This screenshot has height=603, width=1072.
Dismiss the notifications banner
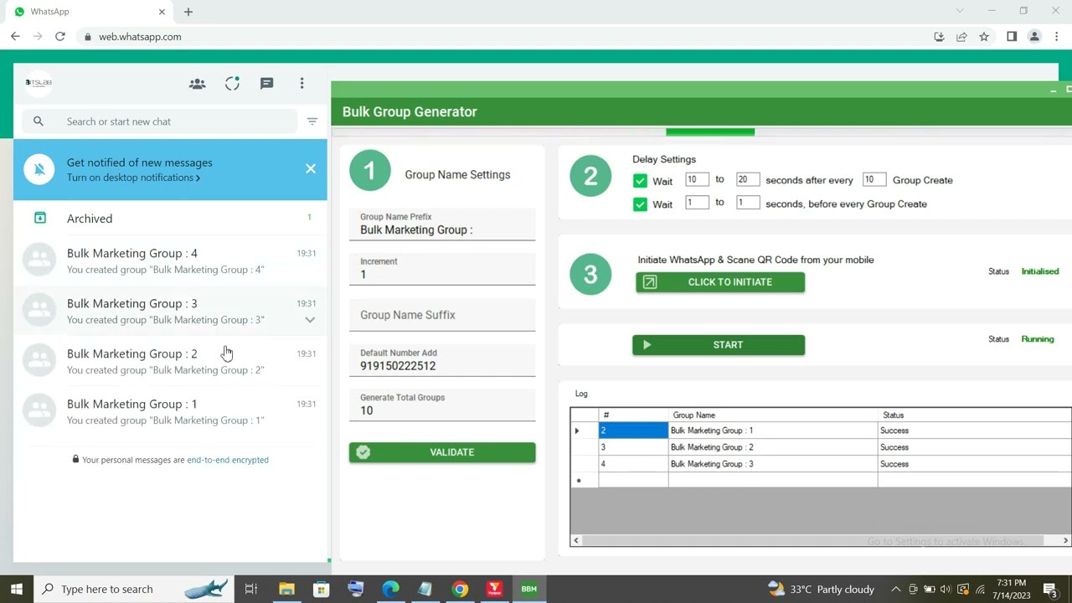point(311,168)
